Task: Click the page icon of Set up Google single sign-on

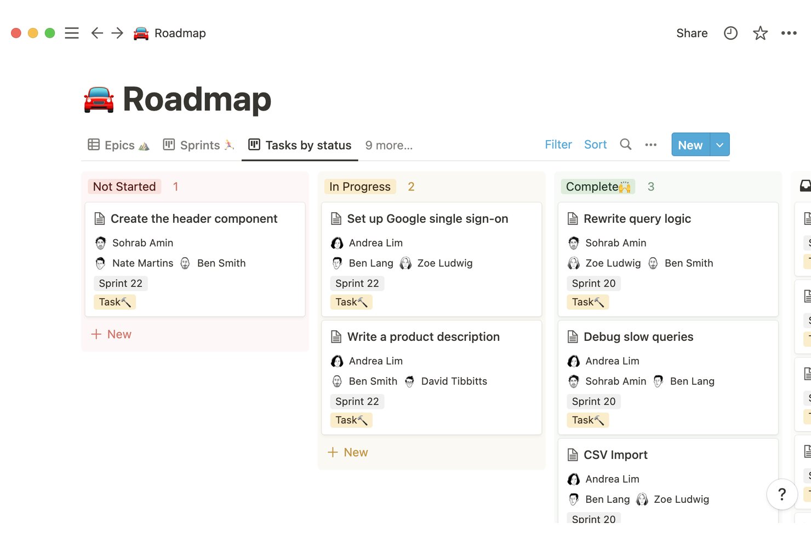Action: tap(336, 219)
